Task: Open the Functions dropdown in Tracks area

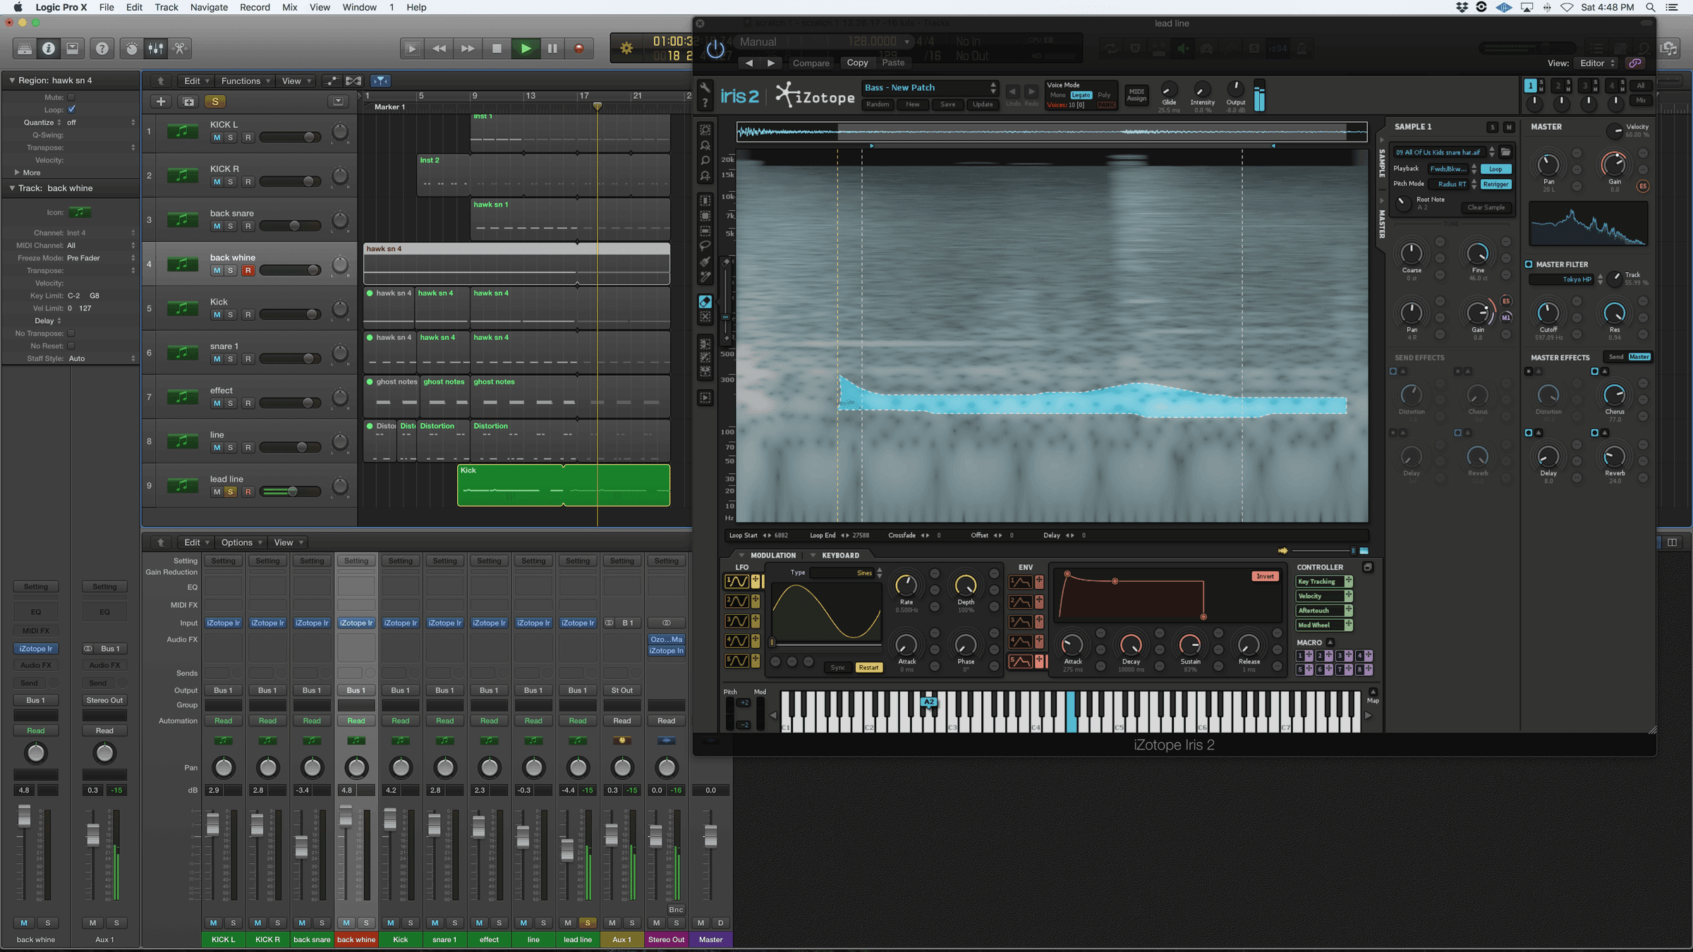Action: click(x=245, y=81)
